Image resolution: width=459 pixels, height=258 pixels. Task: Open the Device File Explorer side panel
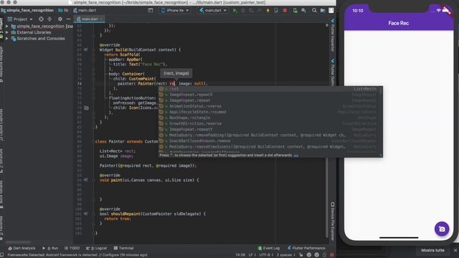point(333,221)
